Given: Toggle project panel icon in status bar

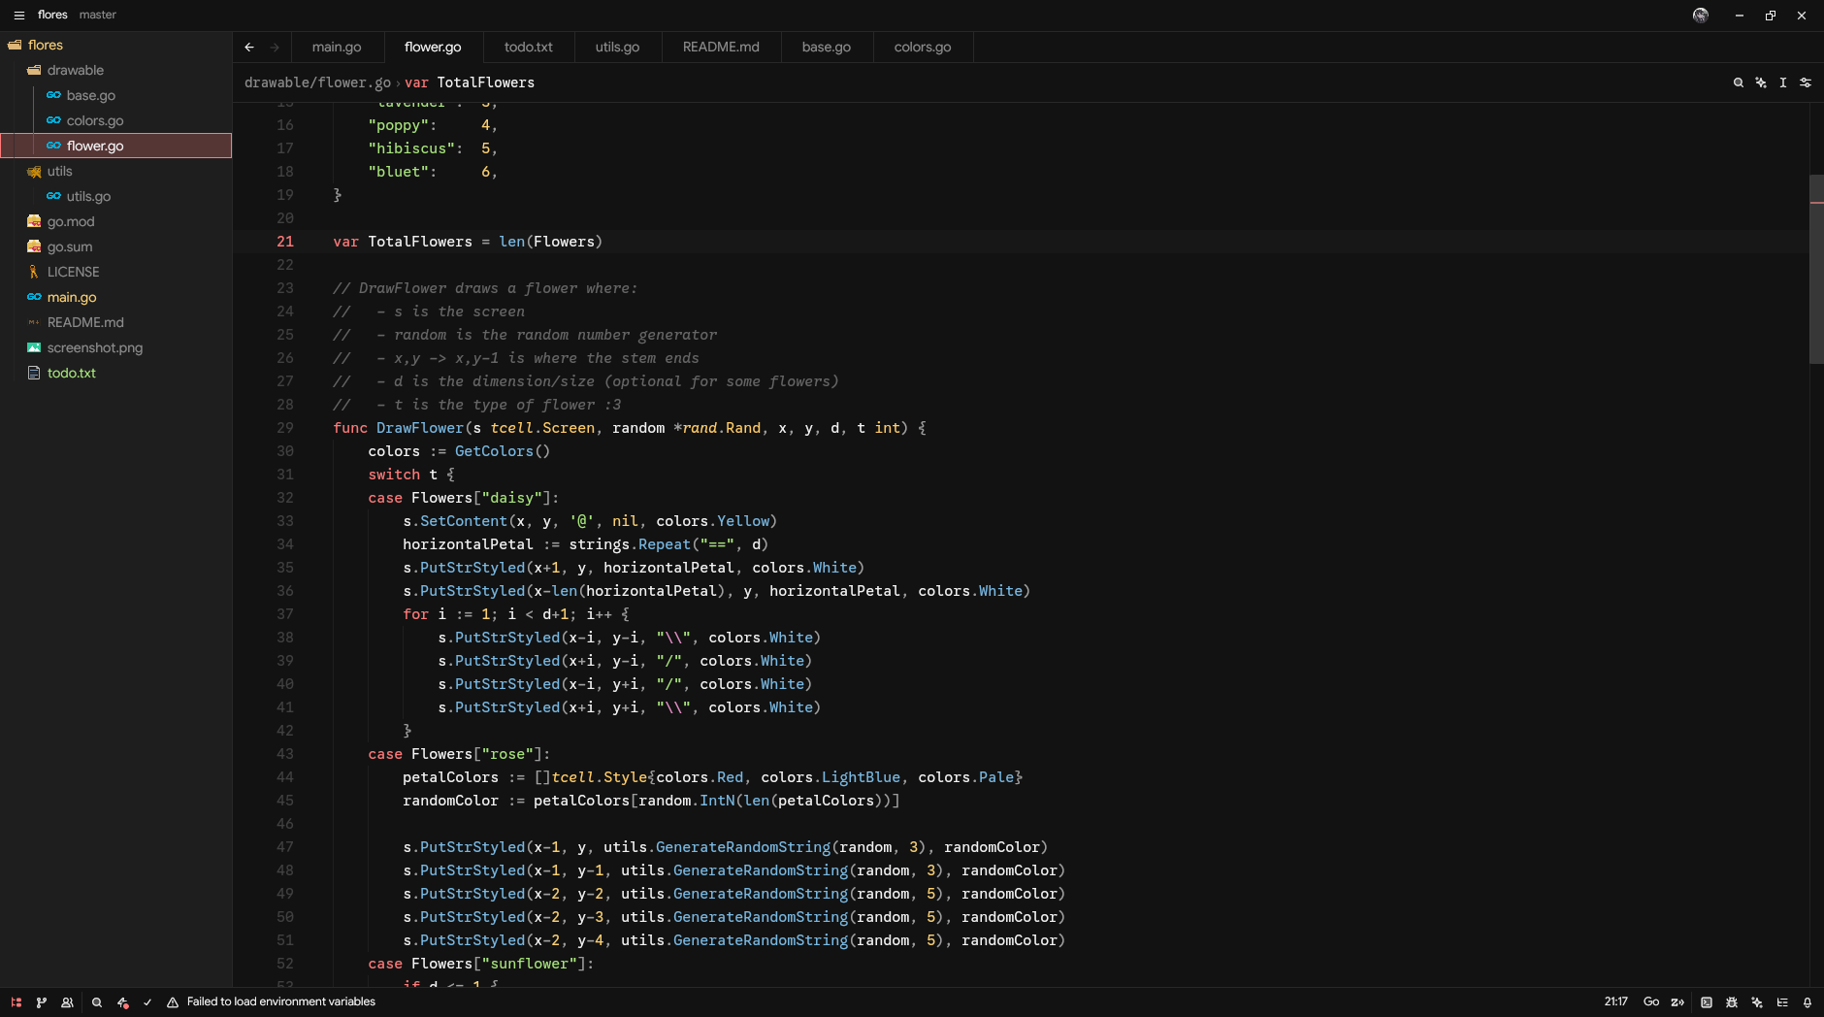Looking at the screenshot, I should [x=16, y=1002].
